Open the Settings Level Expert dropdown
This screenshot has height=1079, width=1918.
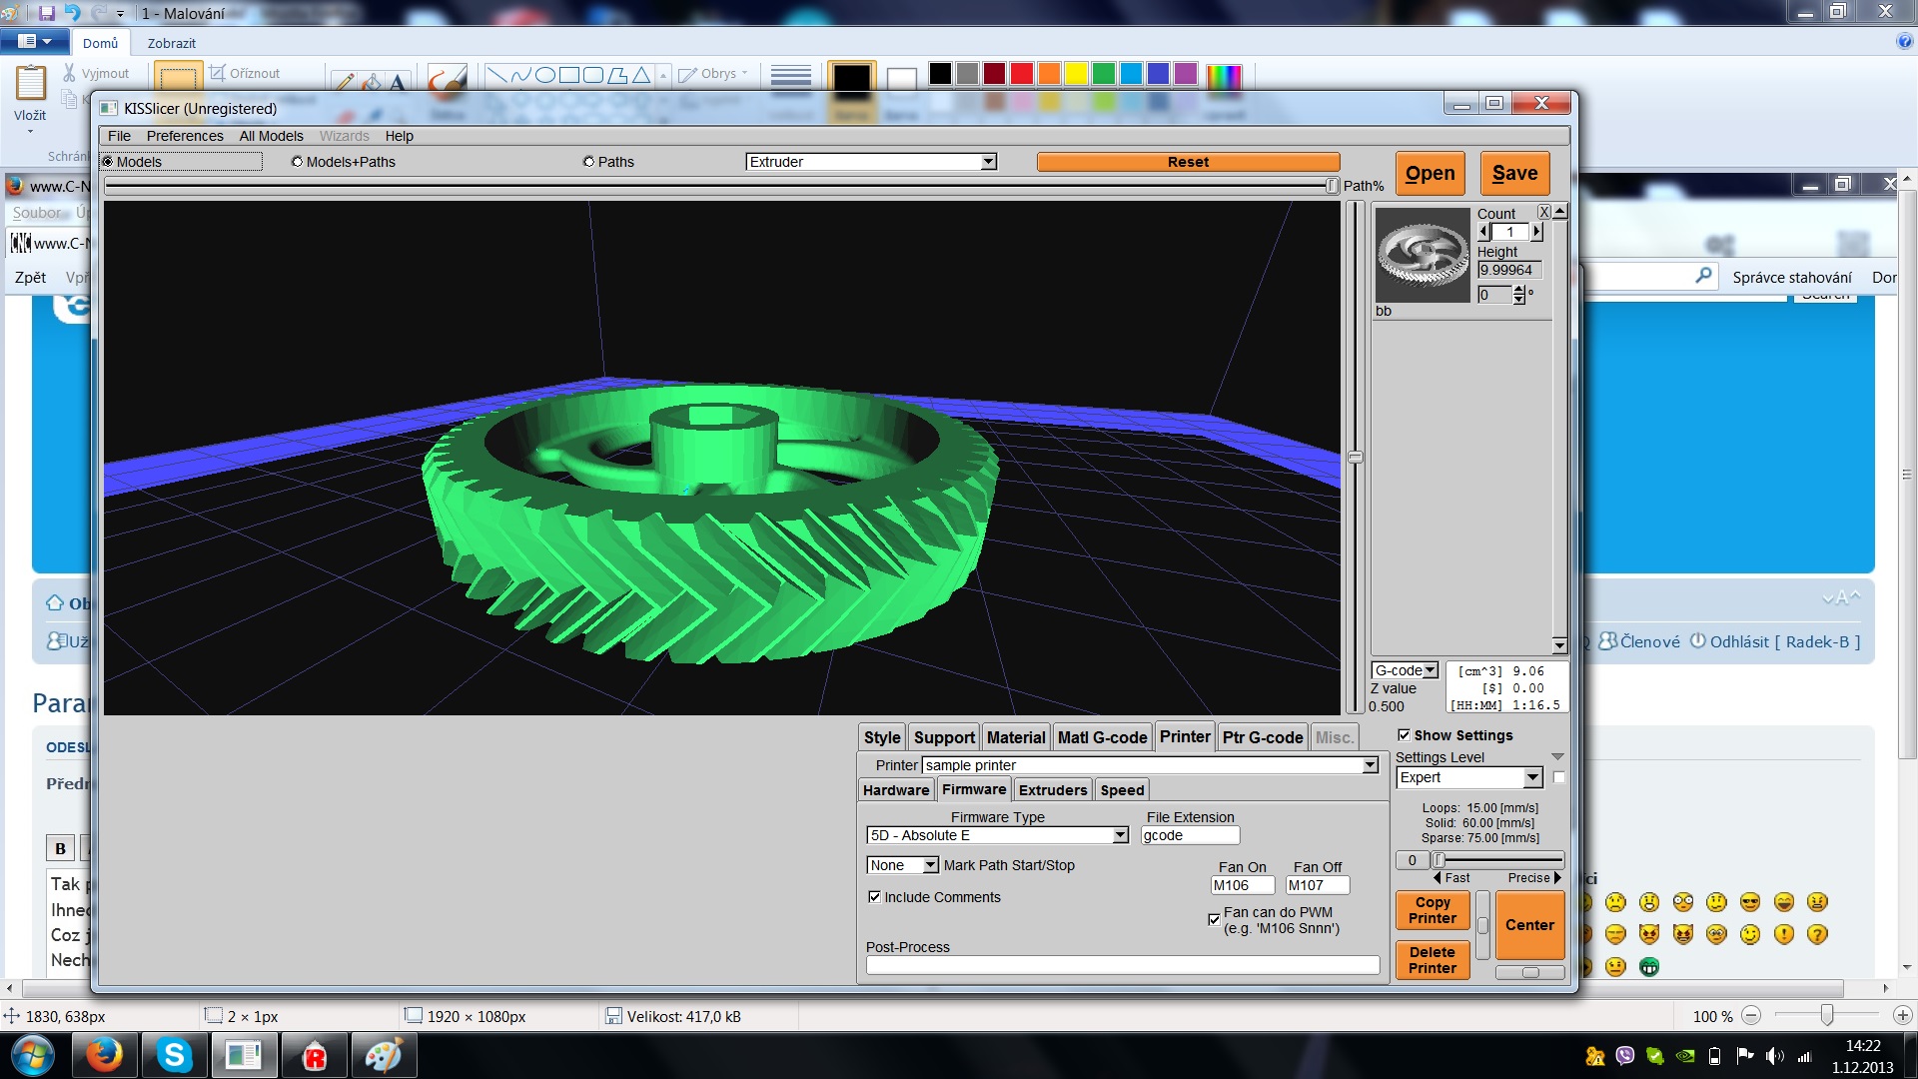click(x=1532, y=777)
